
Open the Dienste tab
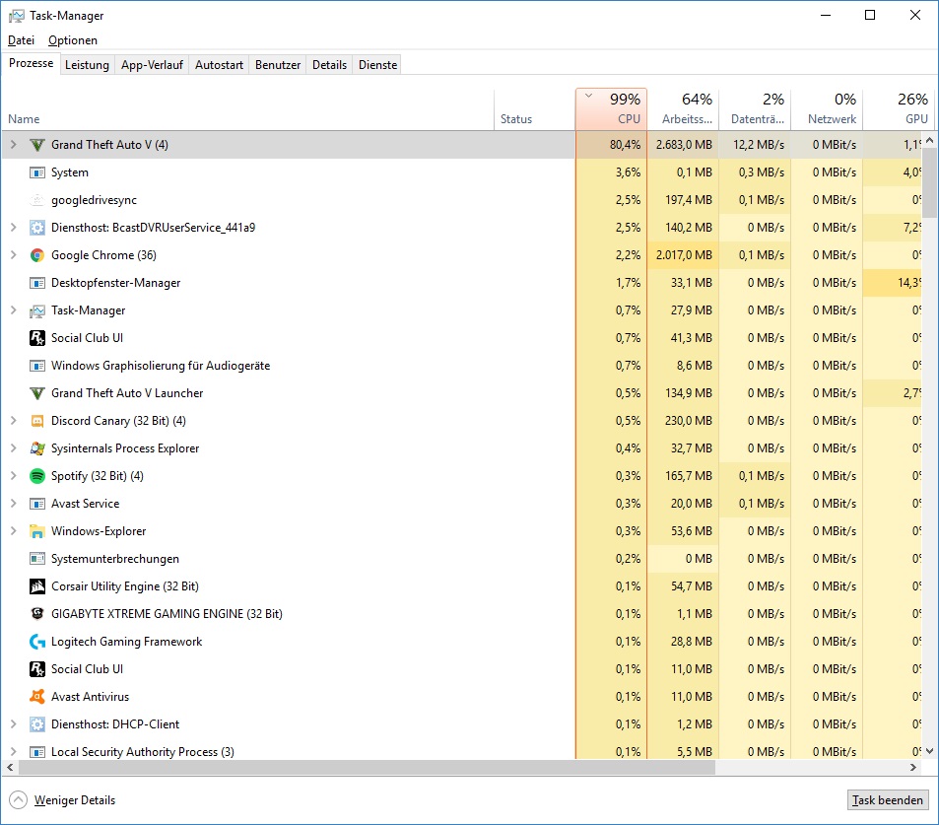click(378, 65)
